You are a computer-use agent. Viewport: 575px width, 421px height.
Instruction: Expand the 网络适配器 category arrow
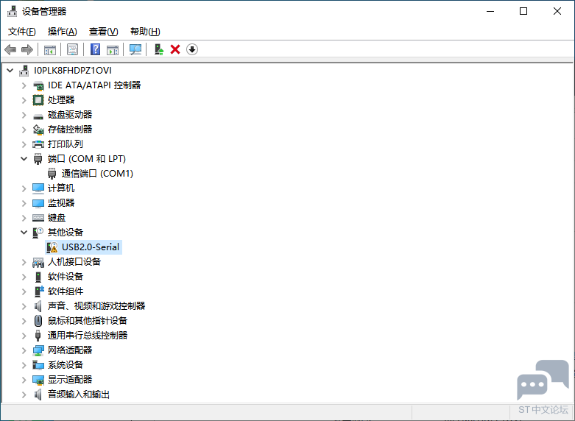(24, 350)
